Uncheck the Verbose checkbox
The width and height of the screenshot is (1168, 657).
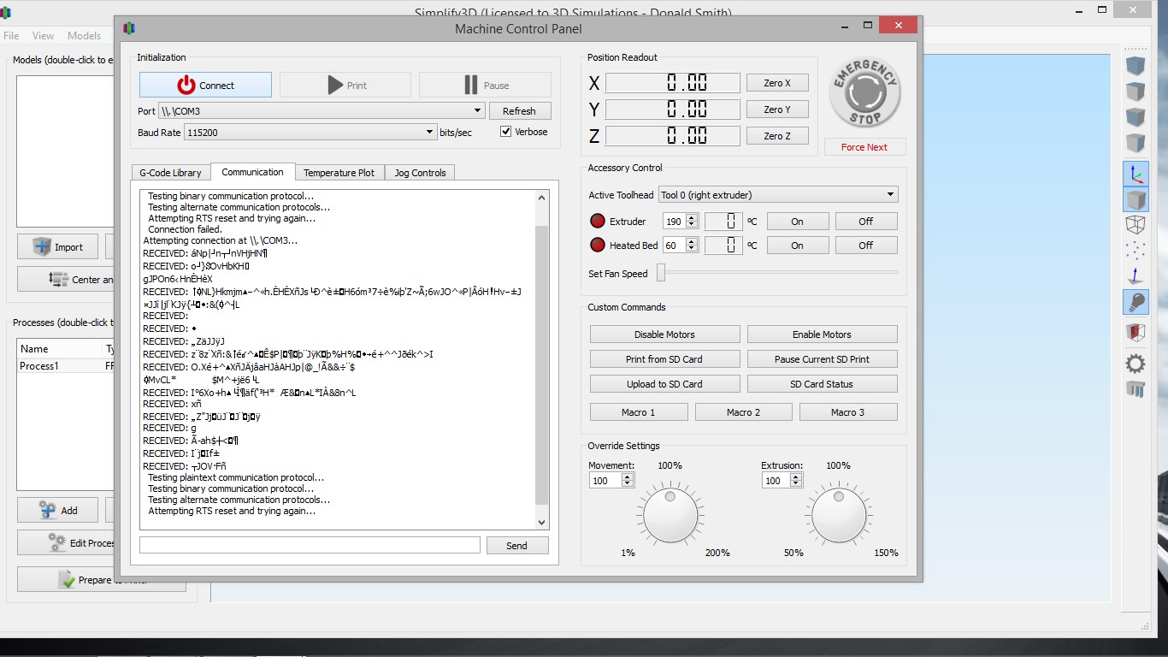506,132
